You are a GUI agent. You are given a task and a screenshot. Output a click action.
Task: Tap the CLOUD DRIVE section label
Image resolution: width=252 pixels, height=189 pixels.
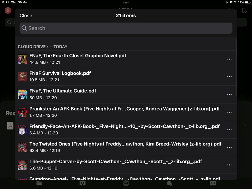coord(32,47)
